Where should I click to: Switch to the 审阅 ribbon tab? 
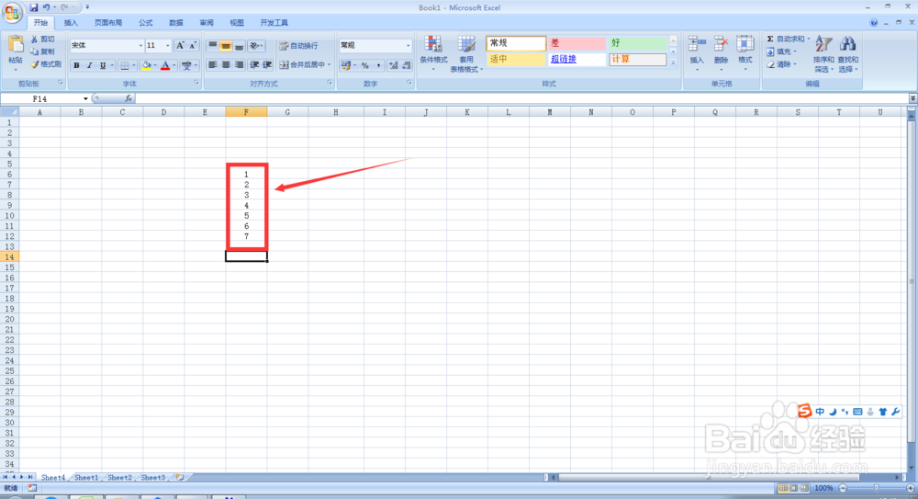(207, 23)
